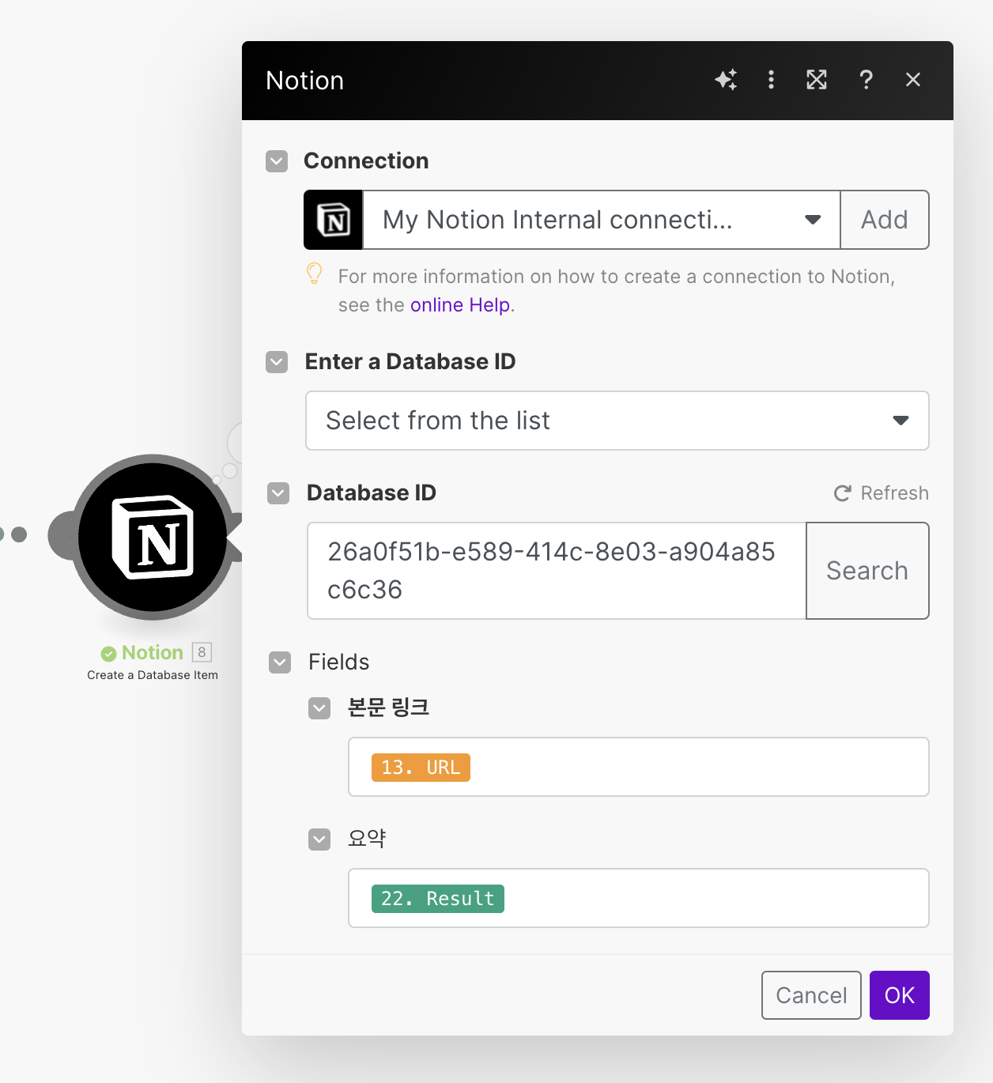Click the lightbulb tip icon
The width and height of the screenshot is (993, 1083).
point(315,274)
